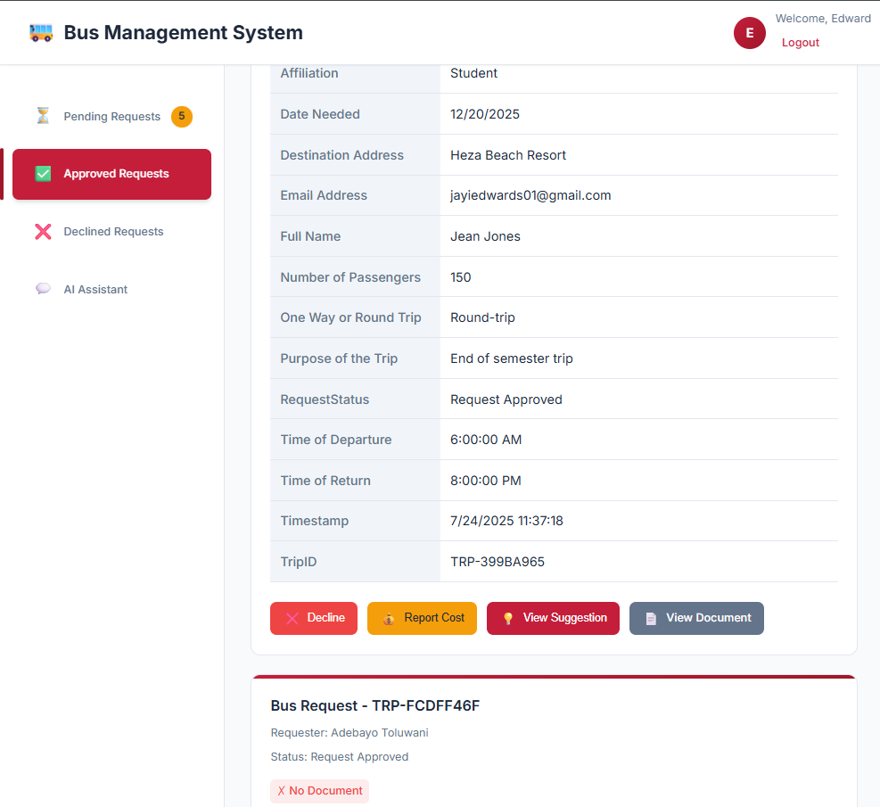Go to Declined Requests section
This screenshot has width=880, height=807.
click(113, 232)
